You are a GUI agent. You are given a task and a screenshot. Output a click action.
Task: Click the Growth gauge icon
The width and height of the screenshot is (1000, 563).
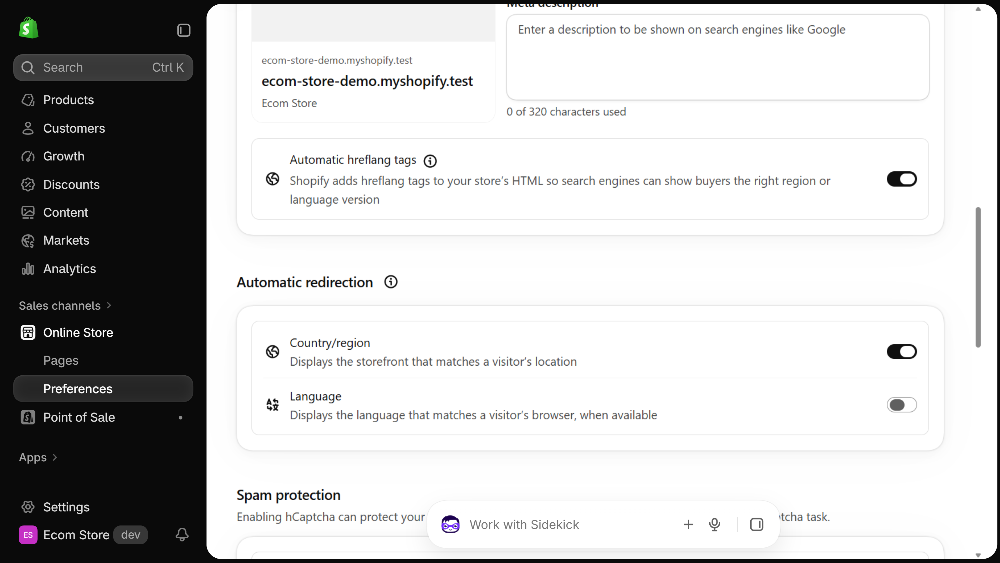[x=28, y=156]
